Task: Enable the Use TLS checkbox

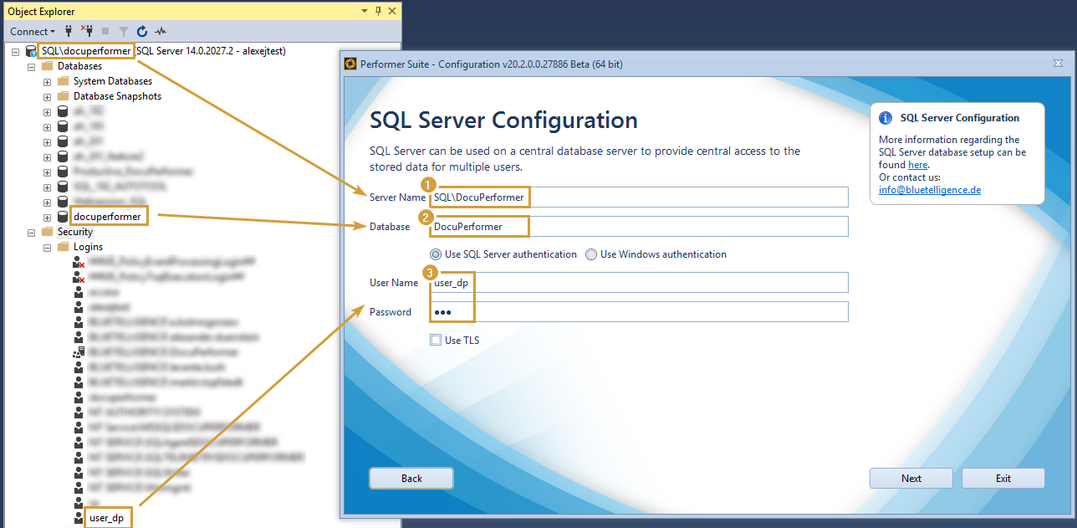Action: (x=436, y=340)
